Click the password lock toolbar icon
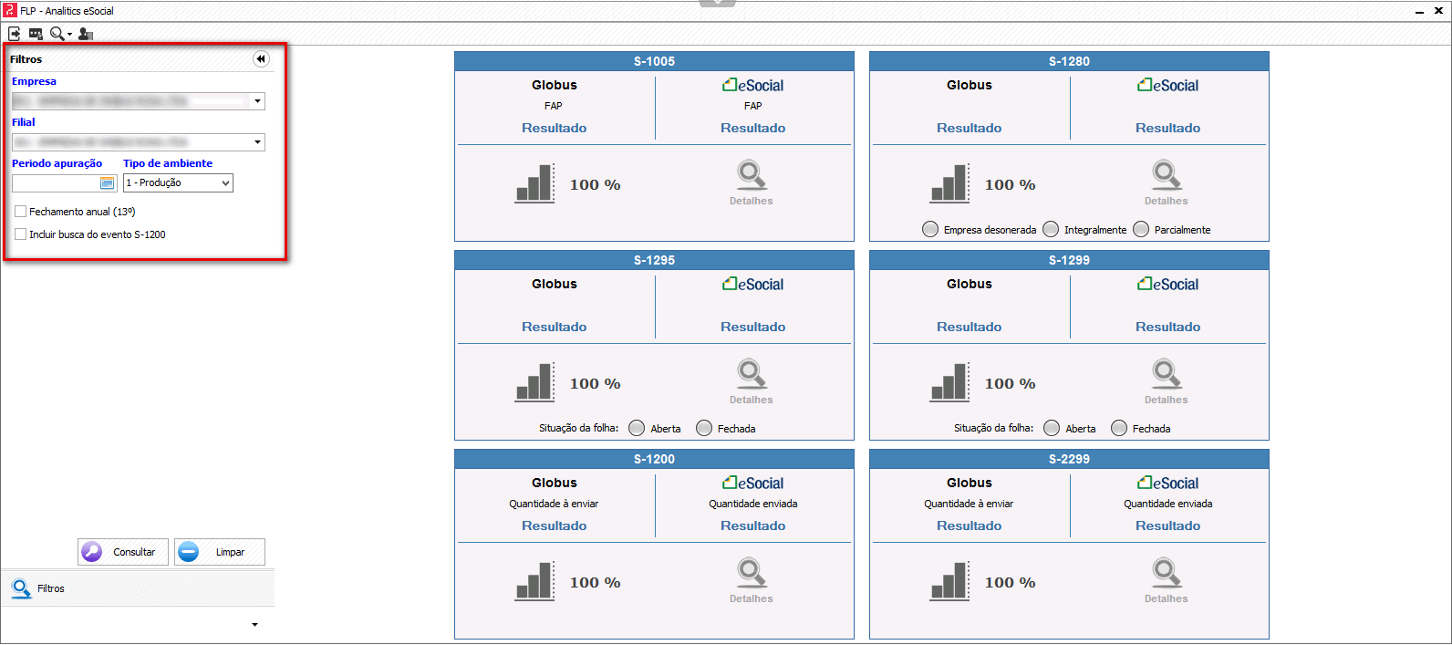This screenshot has height=645, width=1452. [36, 34]
